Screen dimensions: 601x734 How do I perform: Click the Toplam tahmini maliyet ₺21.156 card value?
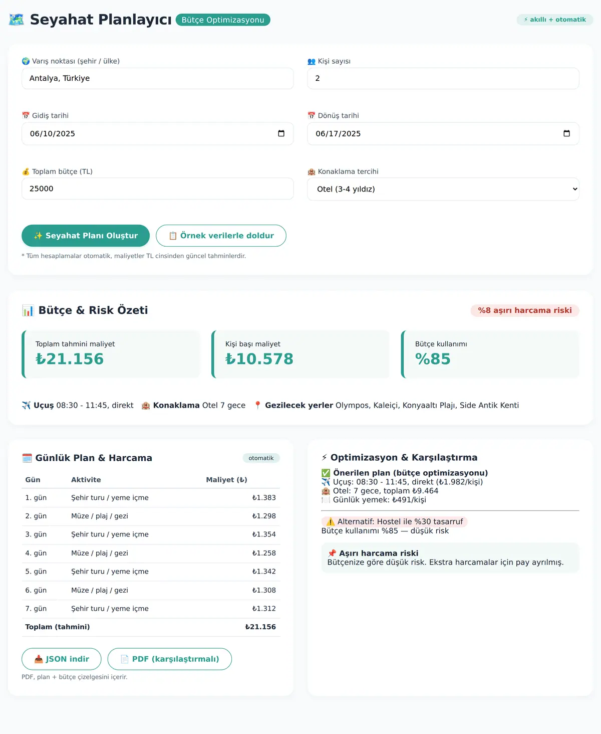pos(70,359)
